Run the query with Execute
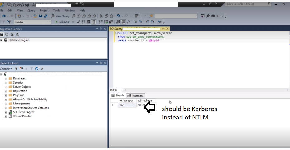The height and width of the screenshot is (150, 290). click(x=62, y=22)
